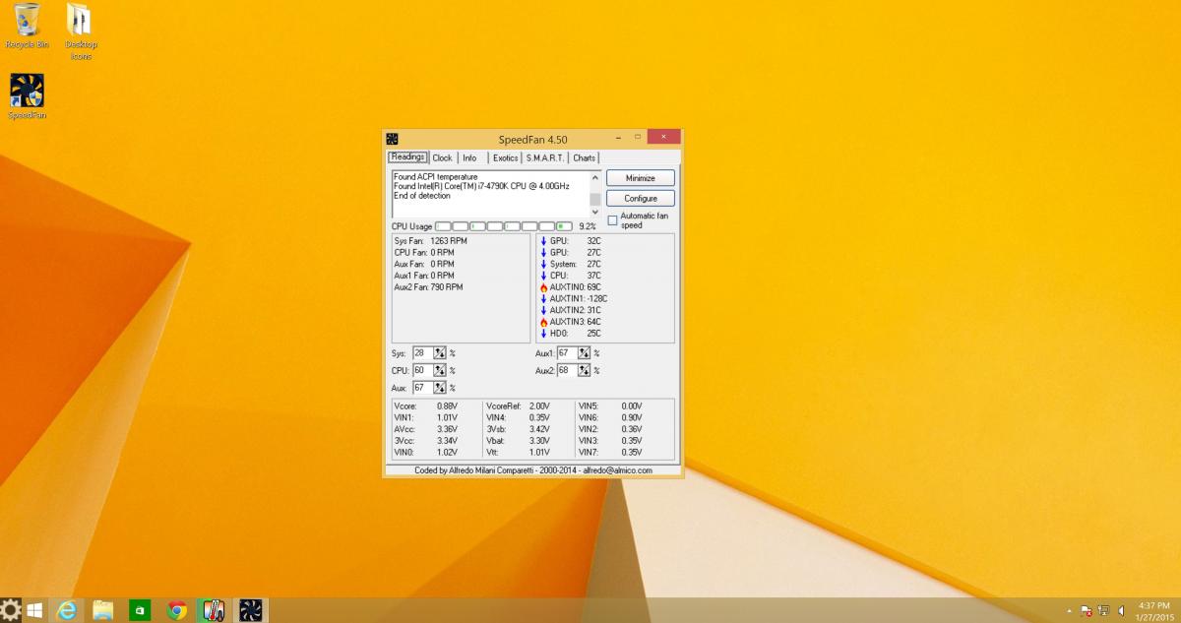
Task: Click the settings gear in the taskbar
Action: [11, 610]
